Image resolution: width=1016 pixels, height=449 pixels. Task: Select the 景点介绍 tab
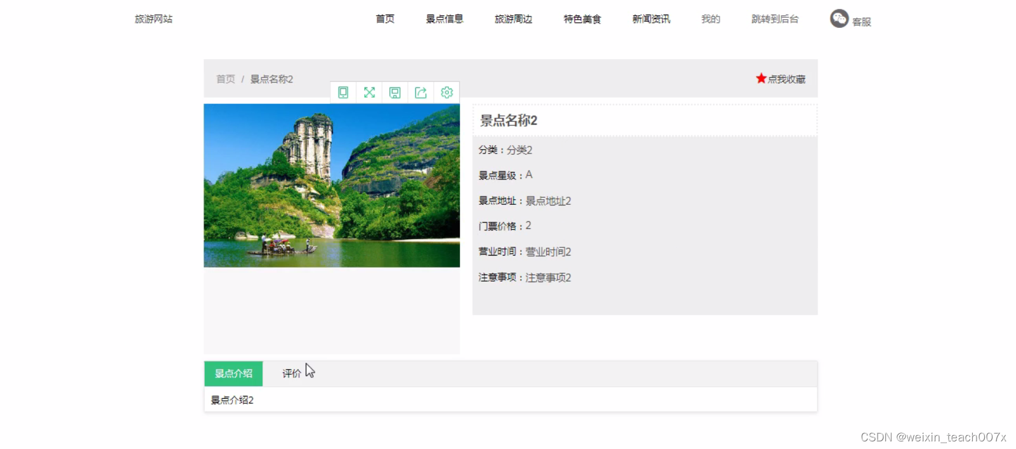tap(233, 374)
